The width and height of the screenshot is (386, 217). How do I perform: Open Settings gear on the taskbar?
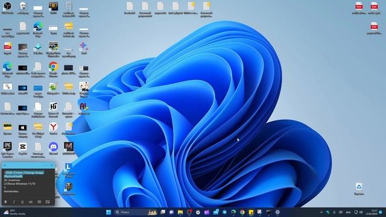[277, 212]
